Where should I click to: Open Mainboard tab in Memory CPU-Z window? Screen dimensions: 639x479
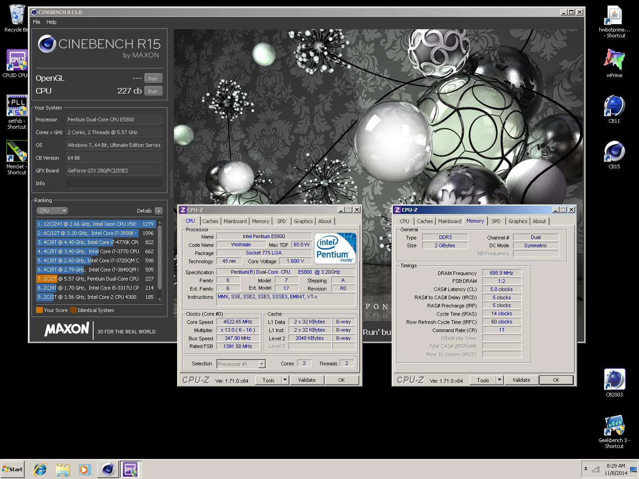tap(450, 221)
